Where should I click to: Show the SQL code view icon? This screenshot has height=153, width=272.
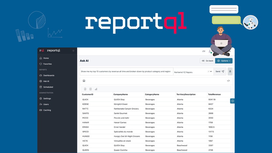pyautogui.click(x=228, y=81)
